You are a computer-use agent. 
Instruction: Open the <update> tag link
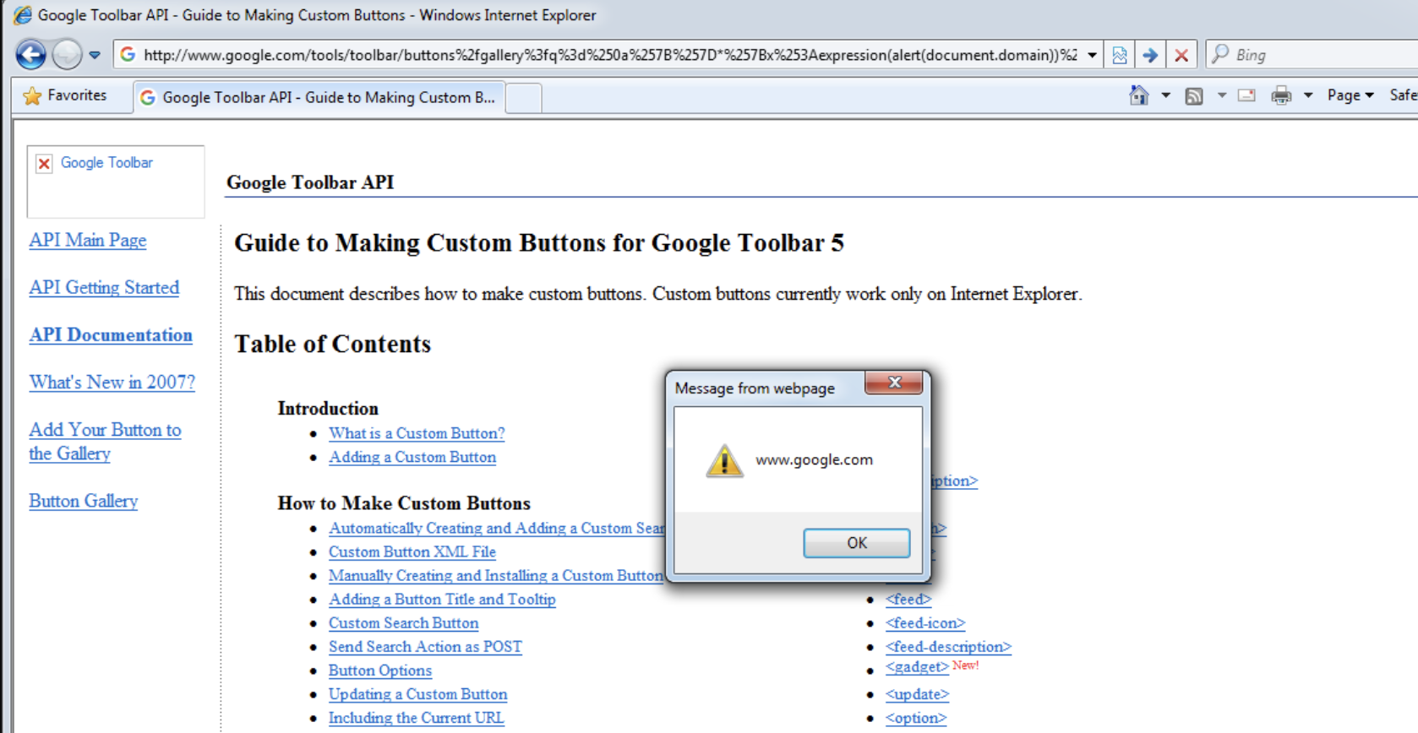pos(917,694)
